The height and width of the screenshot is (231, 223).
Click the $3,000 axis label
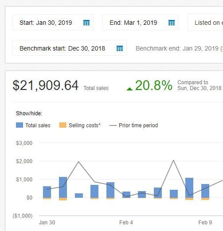[24, 143]
